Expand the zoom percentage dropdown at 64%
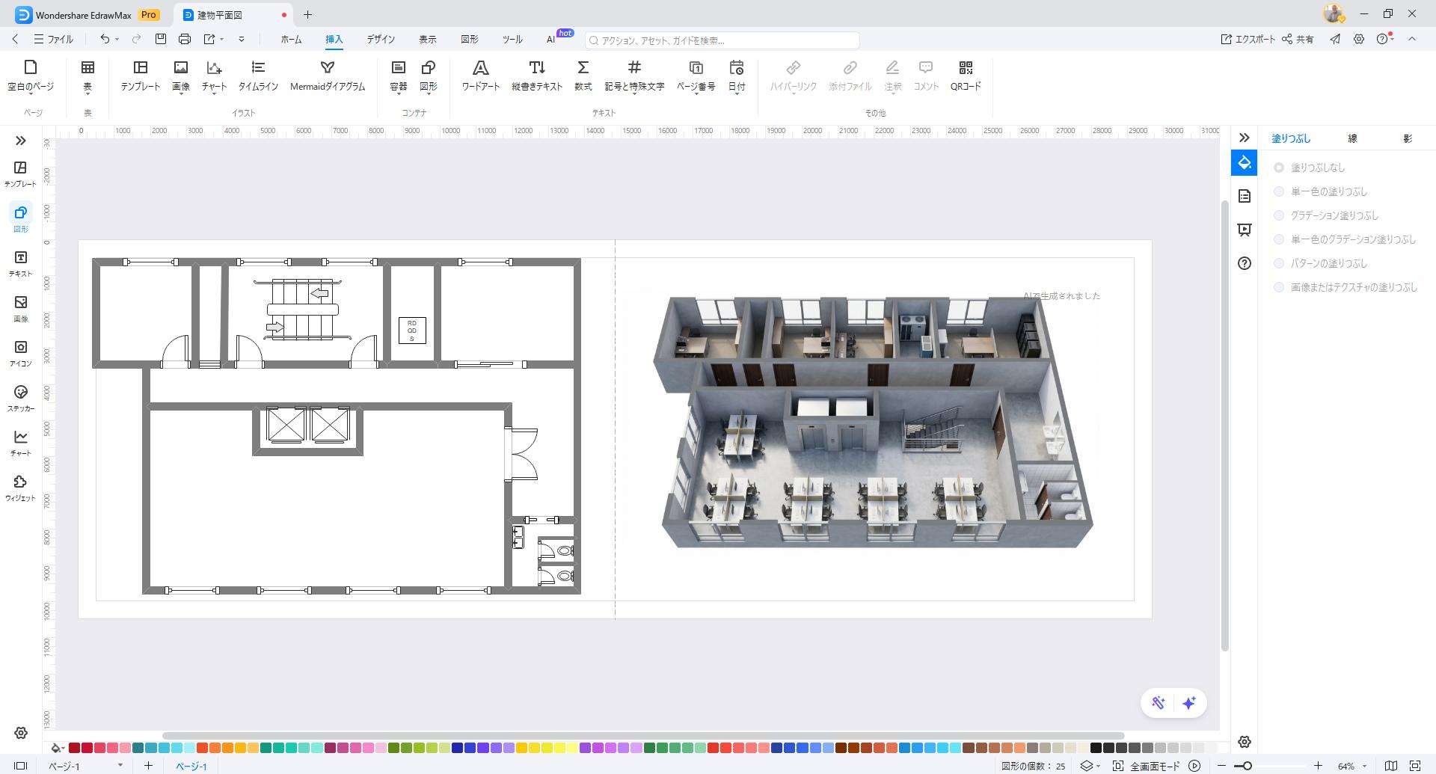This screenshot has height=774, width=1436. point(1364,766)
